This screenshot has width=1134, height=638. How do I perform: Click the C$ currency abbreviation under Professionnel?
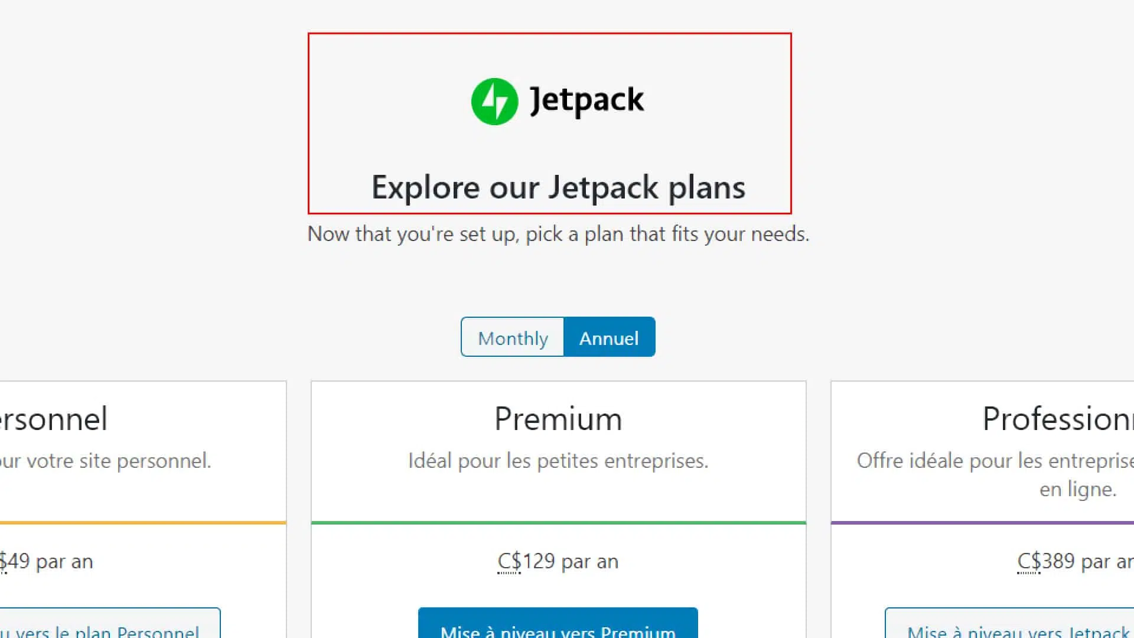(x=1029, y=561)
